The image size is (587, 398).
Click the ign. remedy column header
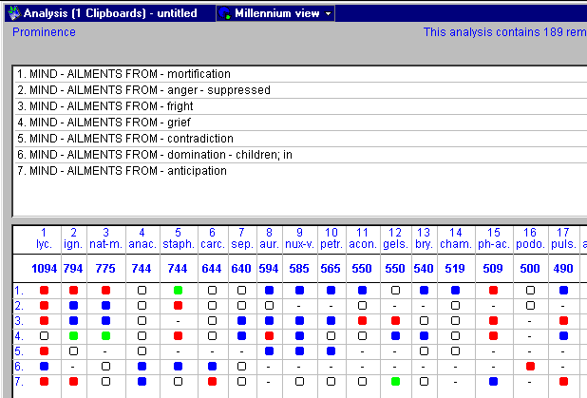(73, 238)
